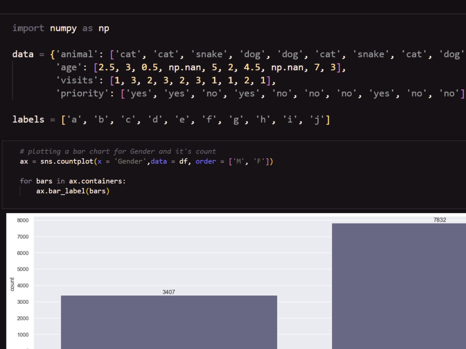Click the 'import' keyword in the first line
Screen dimensions: 466x349
tap(28, 28)
